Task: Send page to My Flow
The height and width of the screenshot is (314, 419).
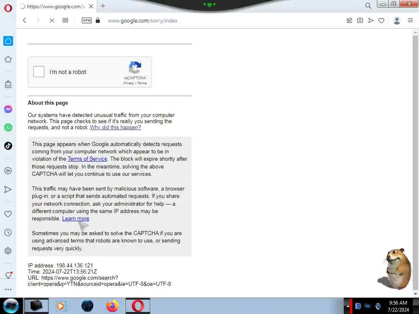Action: click(x=371, y=20)
